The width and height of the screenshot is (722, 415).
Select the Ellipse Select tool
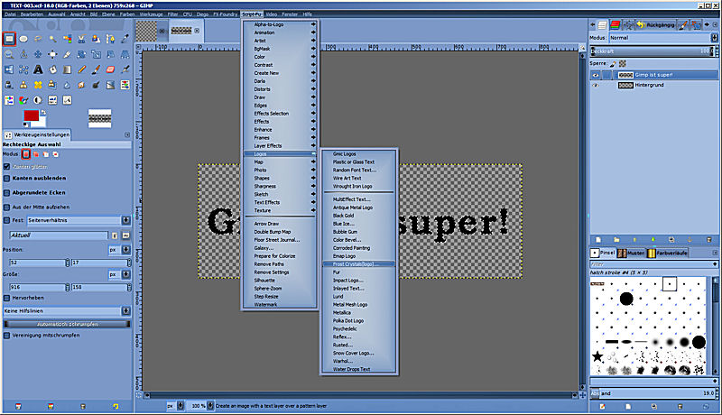[23, 39]
